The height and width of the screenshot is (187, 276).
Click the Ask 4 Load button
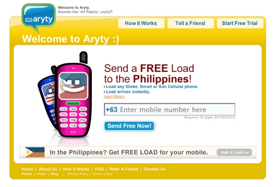click(x=235, y=152)
